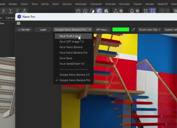Image resolution: width=177 pixels, height=128 pixels.
Task: Toggle the Z axis lock
Action: coord(17,11)
